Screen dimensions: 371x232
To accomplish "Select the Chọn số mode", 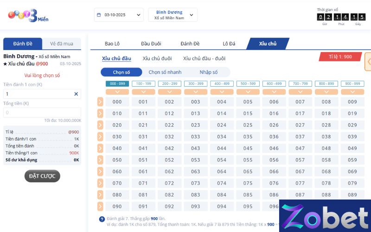I will click(122, 72).
